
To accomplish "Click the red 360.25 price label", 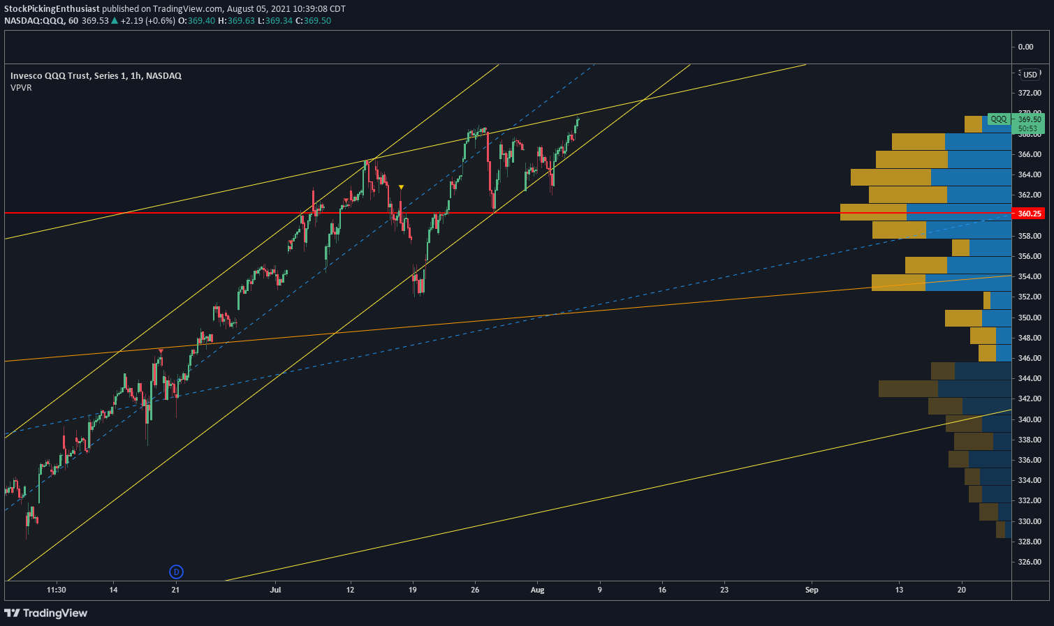I will click(x=1029, y=214).
